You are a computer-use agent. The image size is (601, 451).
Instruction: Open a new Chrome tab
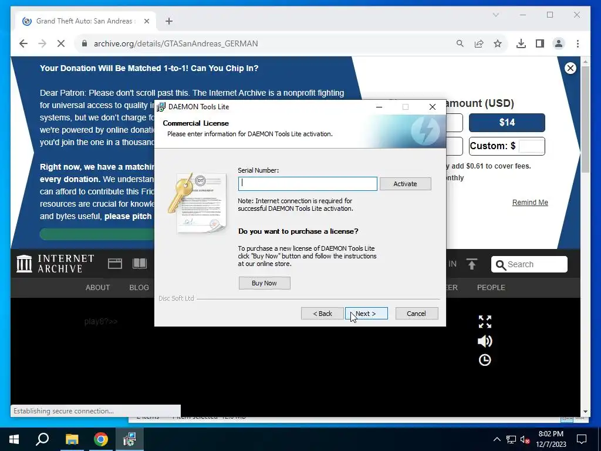[169, 21]
